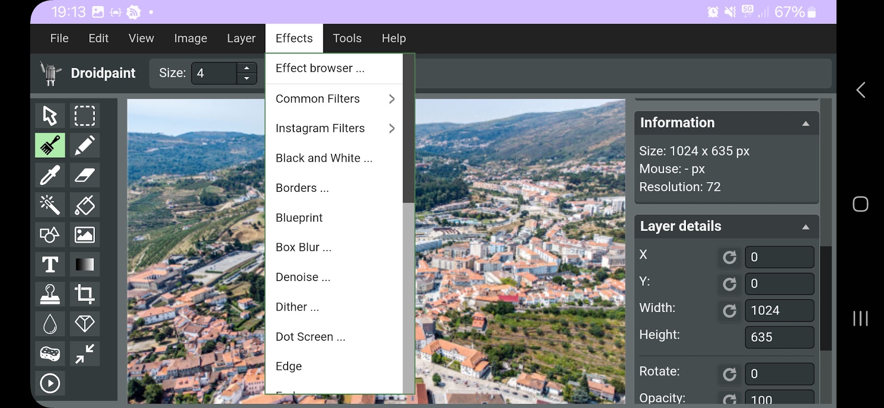Click the brush Size input field
This screenshot has width=884, height=408.
[214, 73]
